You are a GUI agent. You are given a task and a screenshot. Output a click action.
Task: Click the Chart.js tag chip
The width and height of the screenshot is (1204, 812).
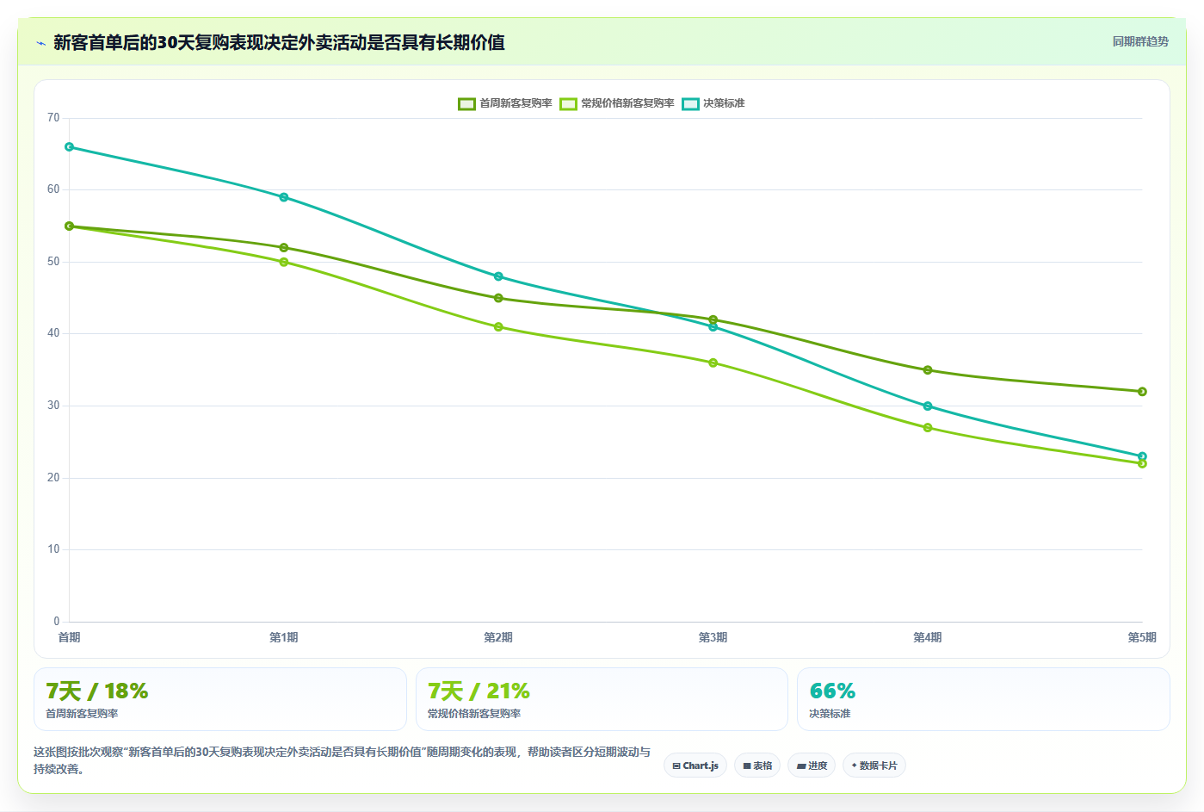tap(695, 766)
